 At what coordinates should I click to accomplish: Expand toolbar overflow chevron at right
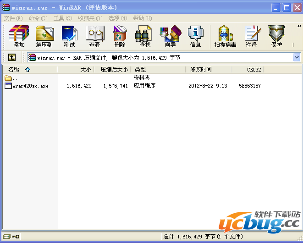(299, 27)
